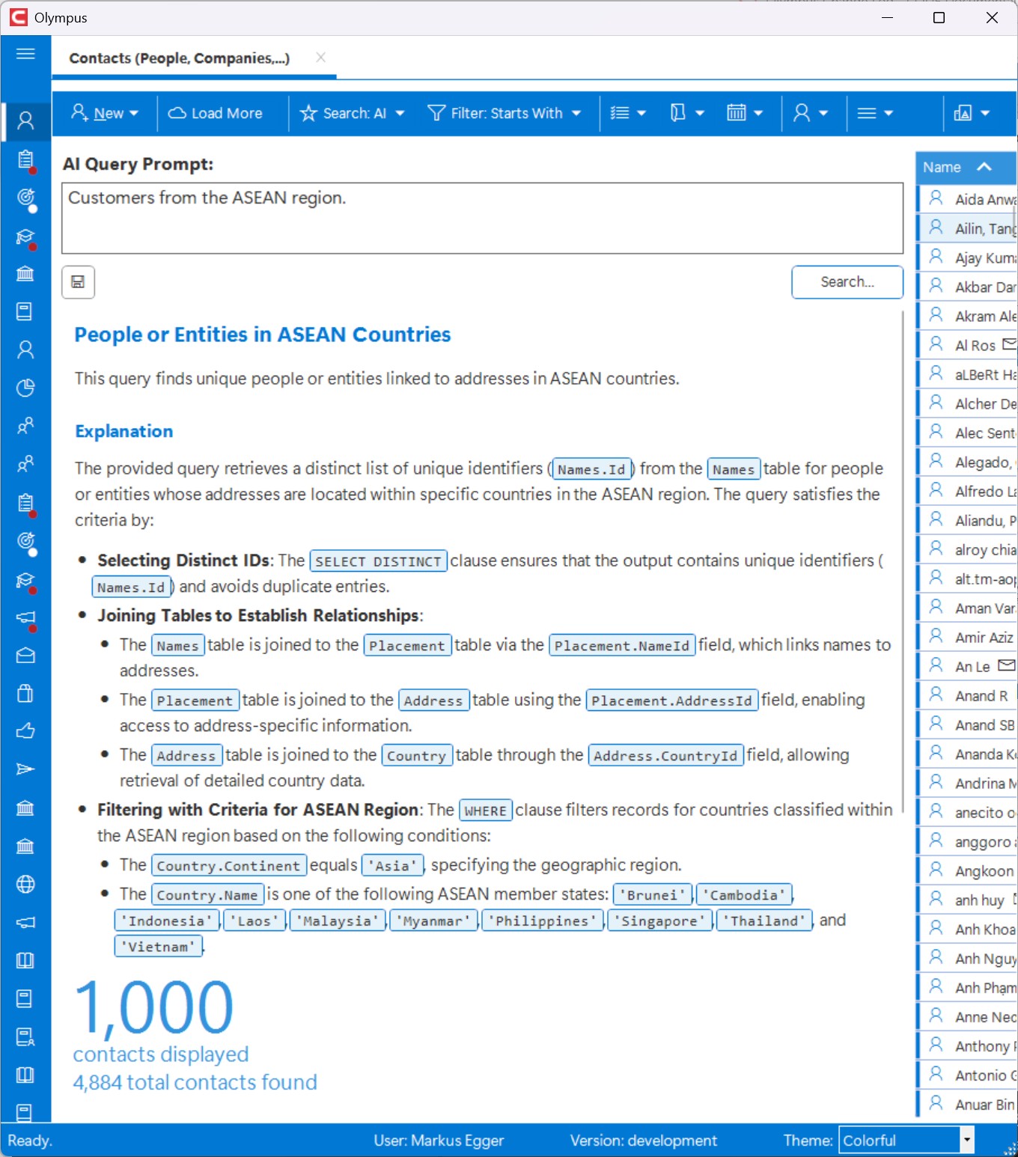The width and height of the screenshot is (1018, 1157).
Task: Open the three-lines menu dropdown in toolbar
Action: (x=875, y=113)
